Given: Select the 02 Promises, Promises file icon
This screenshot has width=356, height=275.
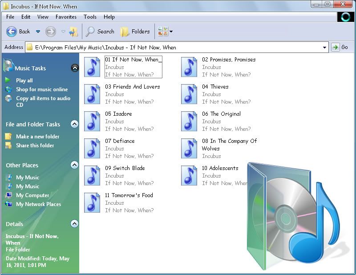Looking at the screenshot, I should click(189, 67).
